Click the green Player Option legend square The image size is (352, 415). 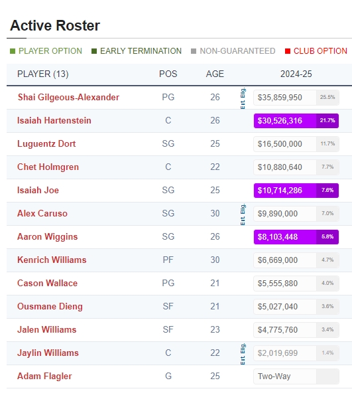(13, 51)
